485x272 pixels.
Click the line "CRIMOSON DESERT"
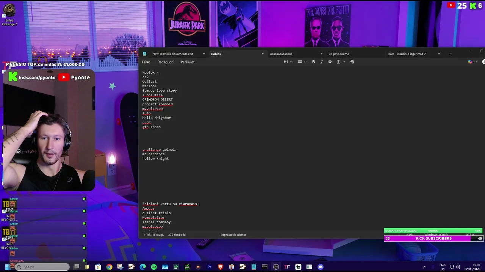pos(157,100)
